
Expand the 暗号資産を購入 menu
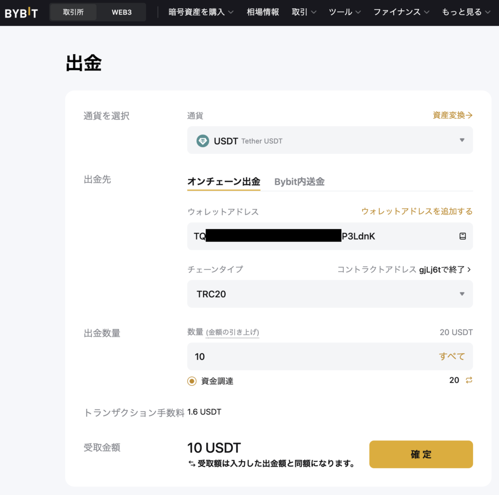(x=201, y=12)
